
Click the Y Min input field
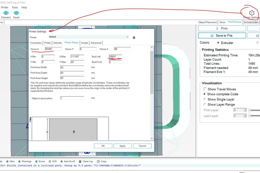tap(48, 62)
